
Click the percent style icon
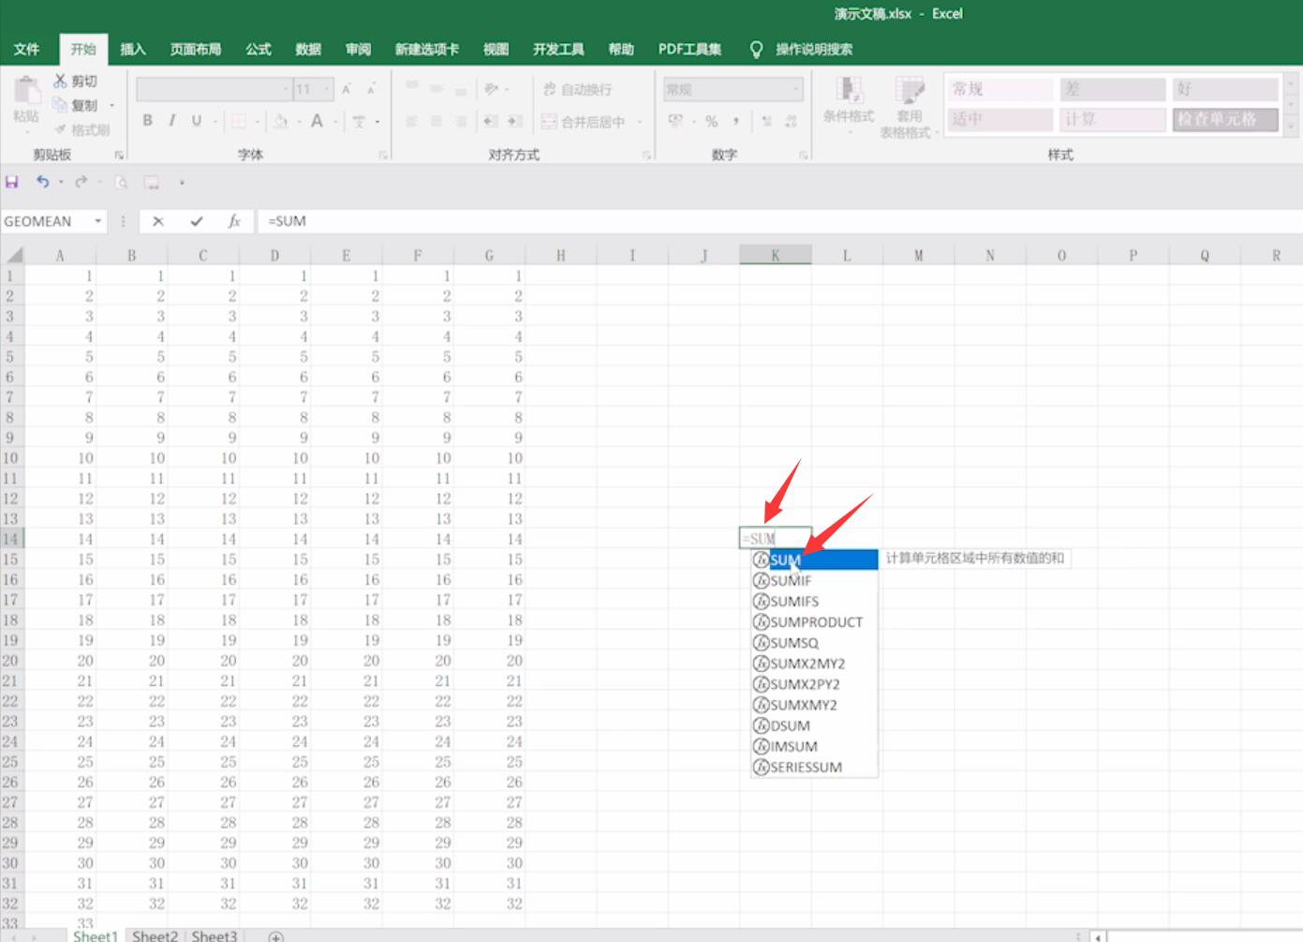[712, 121]
